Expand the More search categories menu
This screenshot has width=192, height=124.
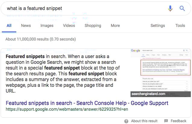point(115,26)
